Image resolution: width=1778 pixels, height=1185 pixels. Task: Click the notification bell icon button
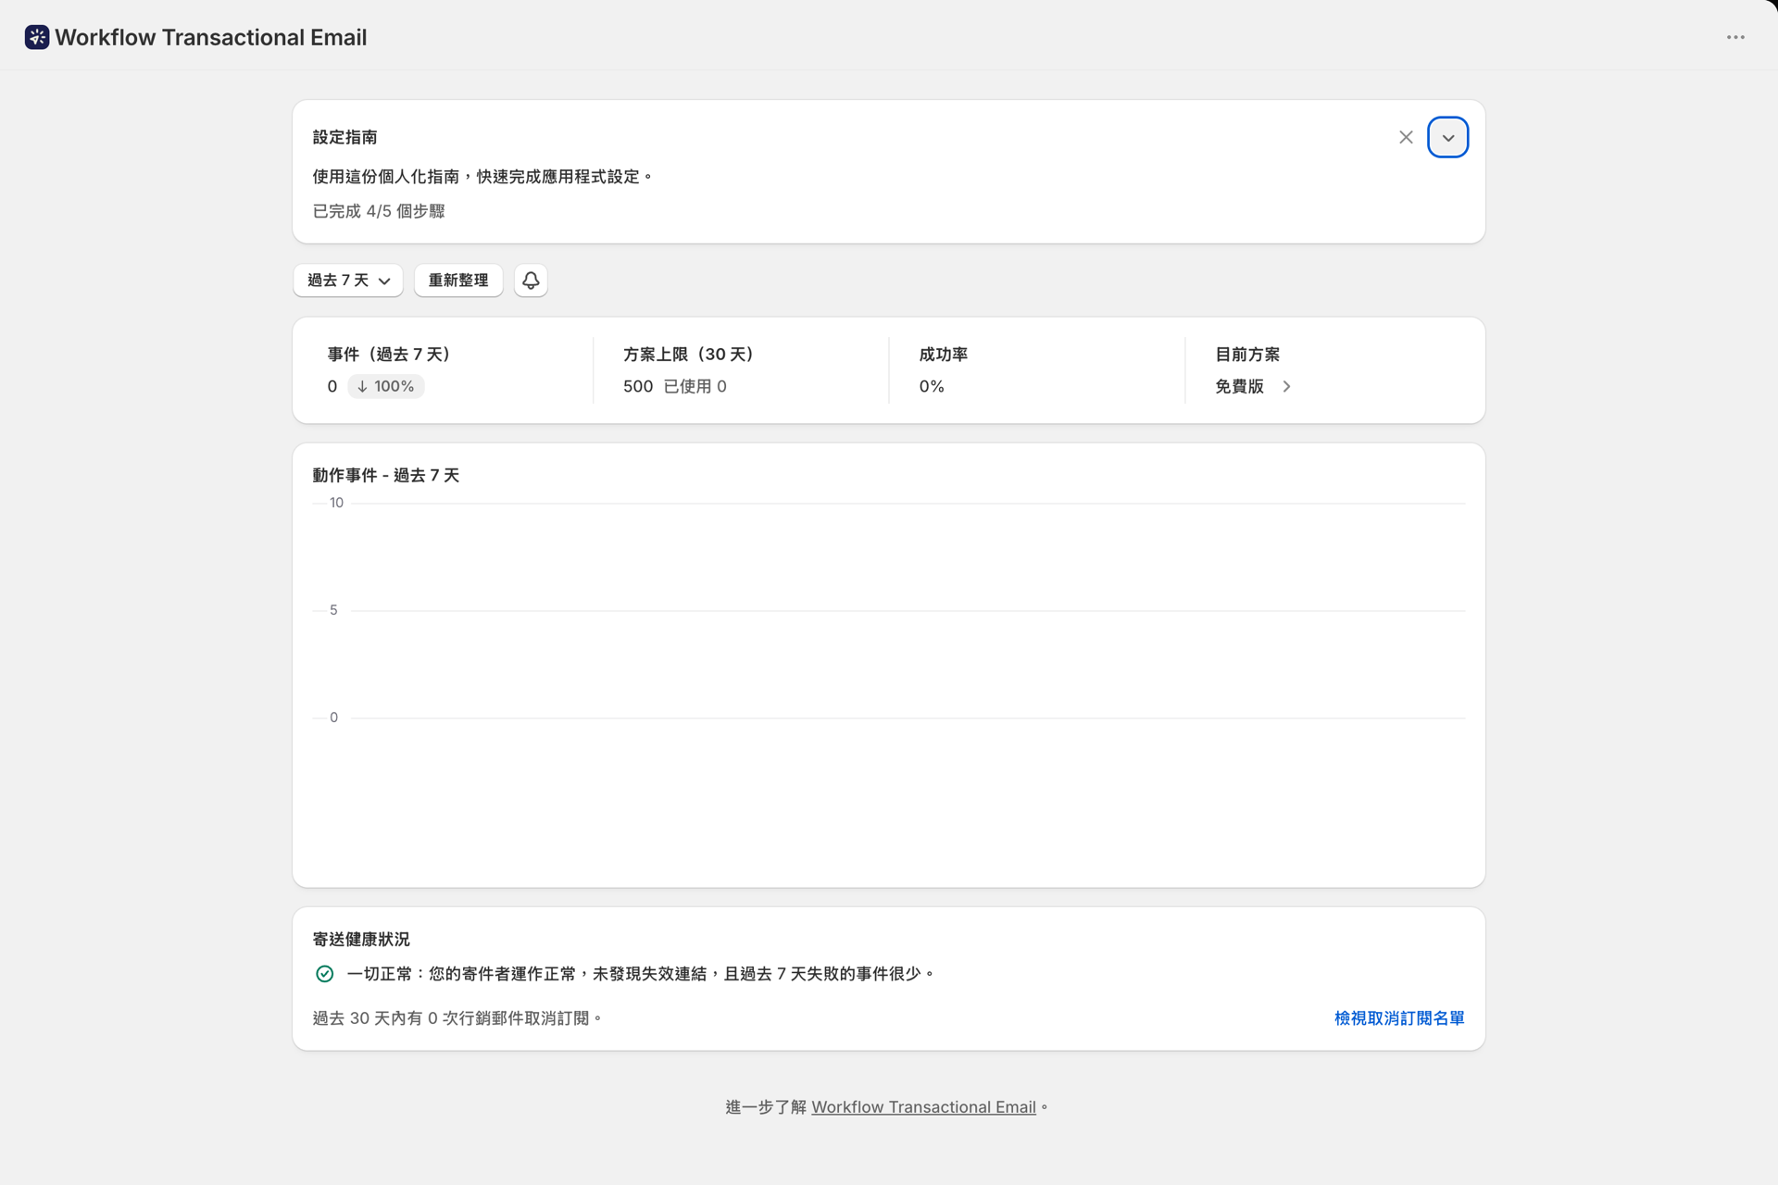click(531, 281)
